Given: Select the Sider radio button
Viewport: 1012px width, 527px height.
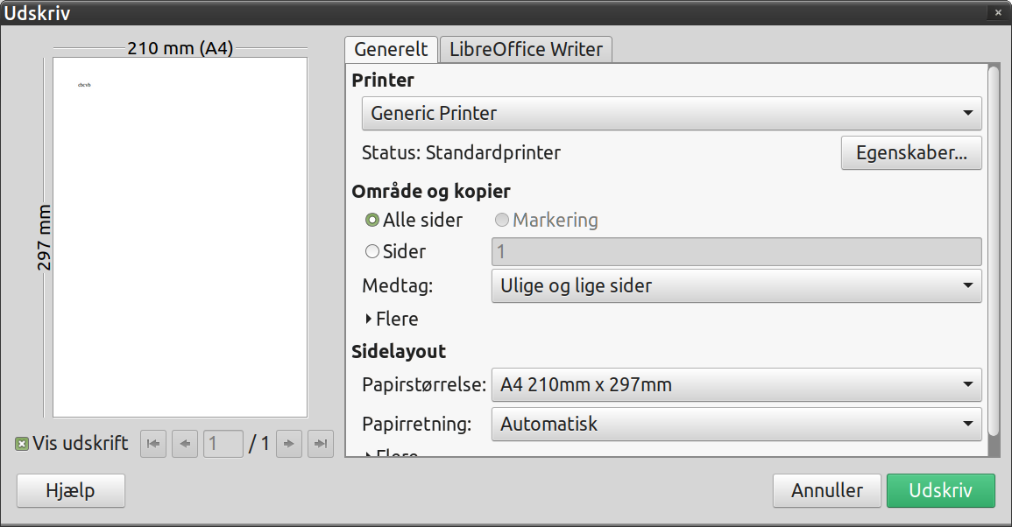Looking at the screenshot, I should point(372,251).
